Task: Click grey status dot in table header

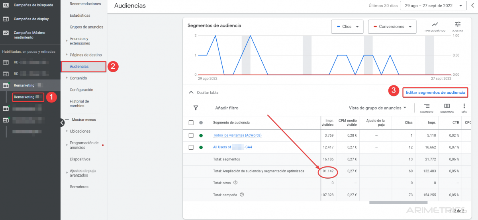Action: coord(201,123)
